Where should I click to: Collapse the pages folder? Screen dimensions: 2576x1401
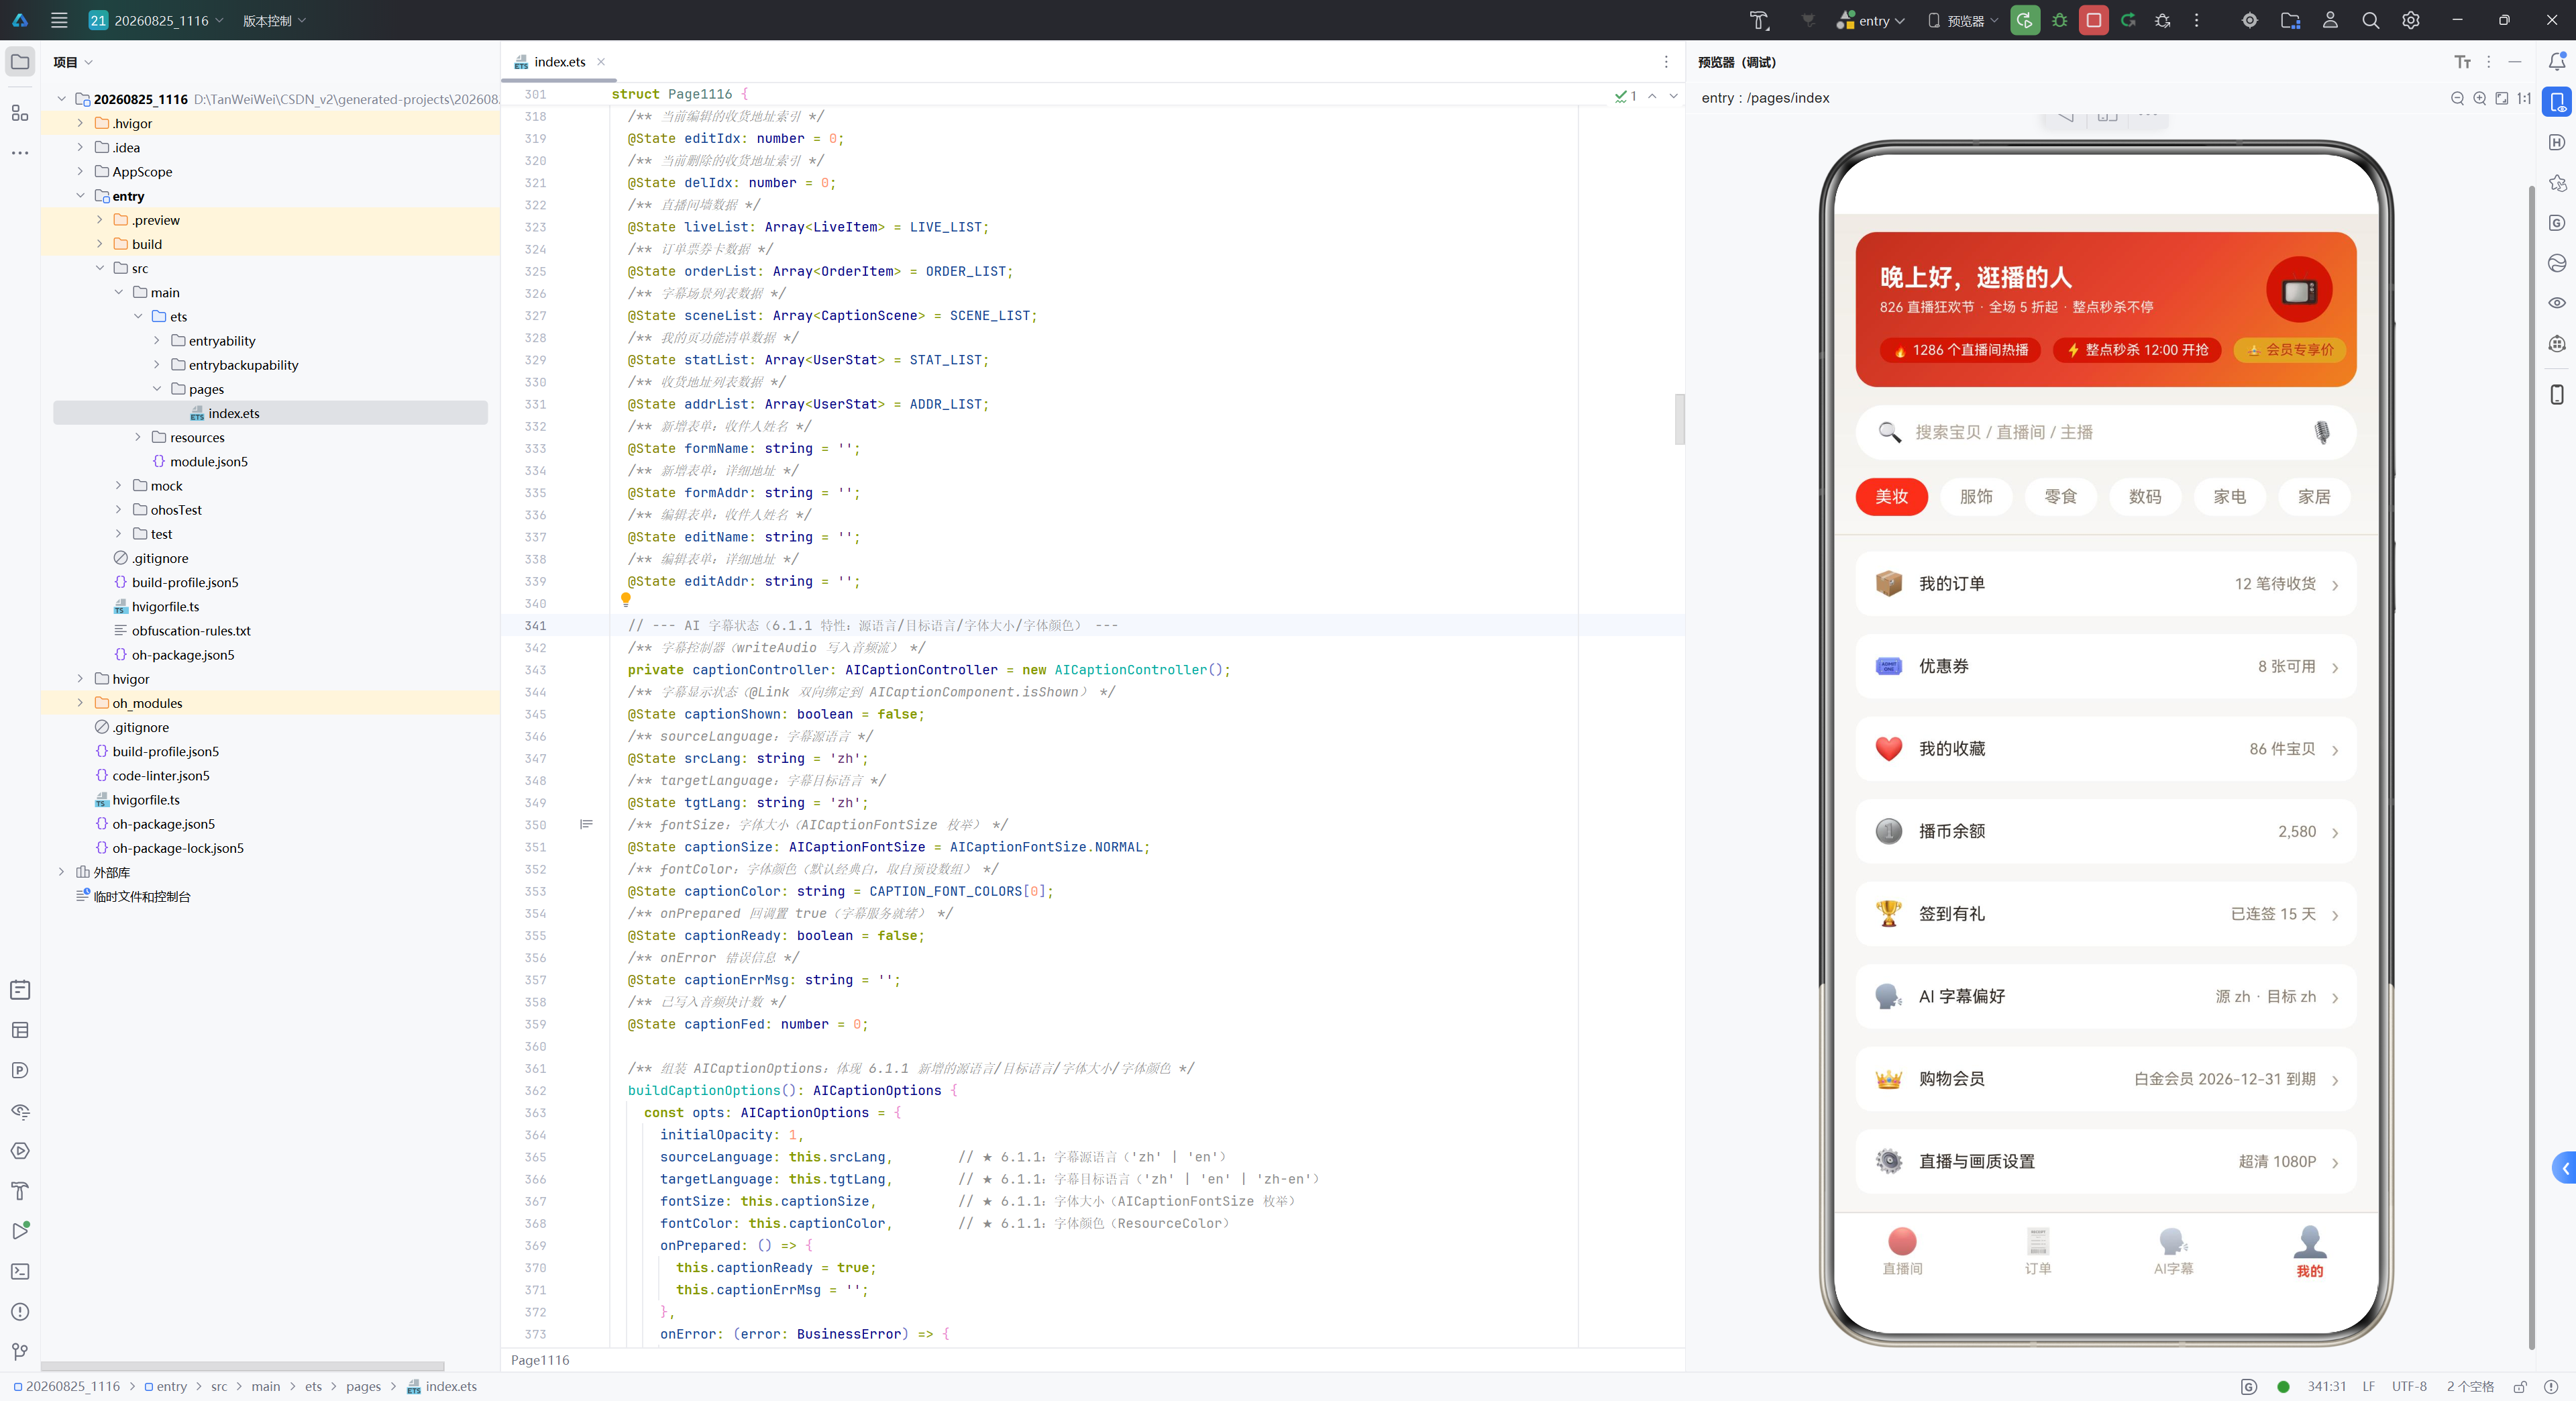(157, 389)
